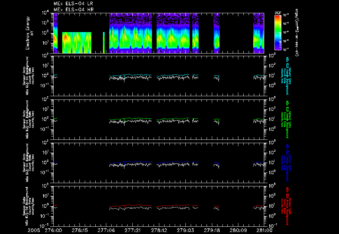339x234 pixels.
Task: Click the narrow green spectrogram strip before 277:06
Action: click(104, 43)
